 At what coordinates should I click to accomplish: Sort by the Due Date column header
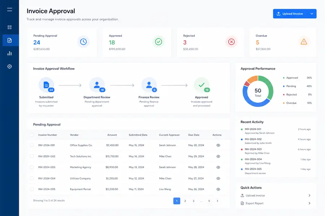tap(194, 135)
